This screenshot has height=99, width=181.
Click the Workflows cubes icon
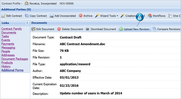click(150, 16)
